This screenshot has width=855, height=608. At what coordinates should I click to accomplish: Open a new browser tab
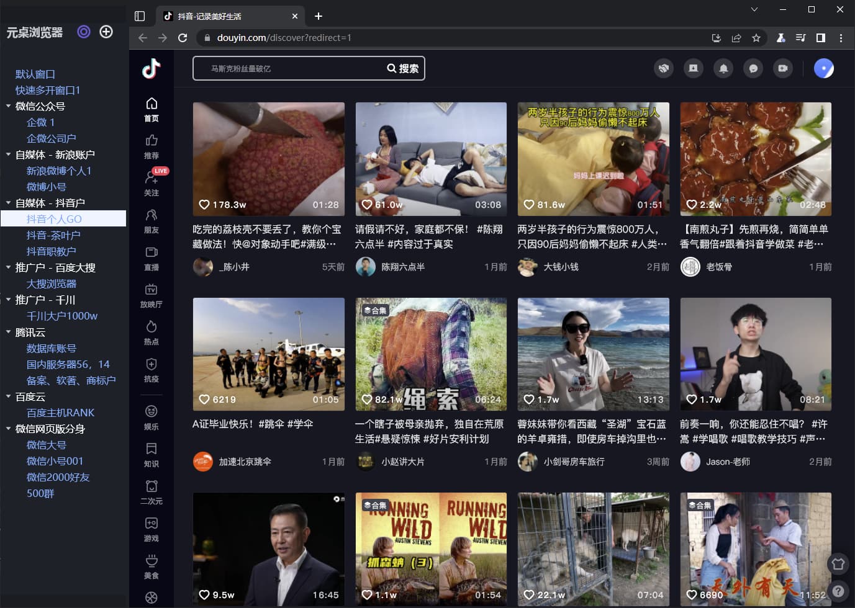(x=319, y=16)
